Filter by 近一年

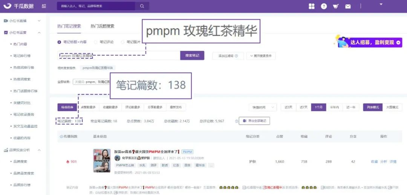point(351,107)
